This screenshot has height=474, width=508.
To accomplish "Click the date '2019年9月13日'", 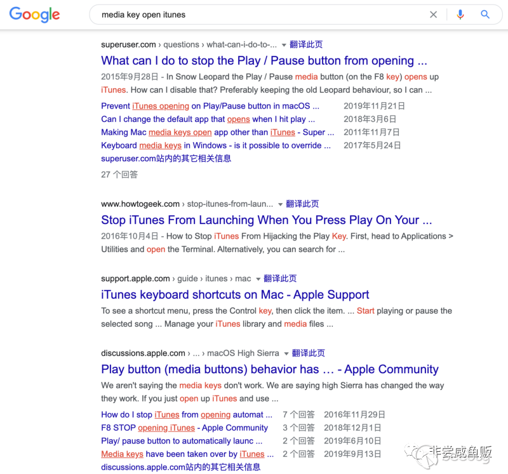I will point(352,454).
